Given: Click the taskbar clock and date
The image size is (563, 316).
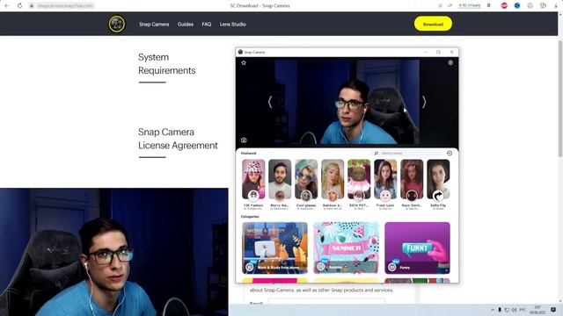Looking at the screenshot, I should coord(537,310).
